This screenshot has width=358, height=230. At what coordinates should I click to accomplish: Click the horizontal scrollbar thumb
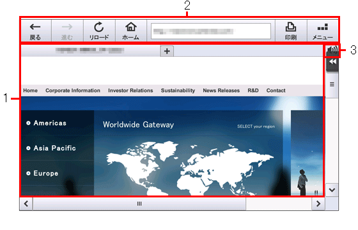point(139,204)
